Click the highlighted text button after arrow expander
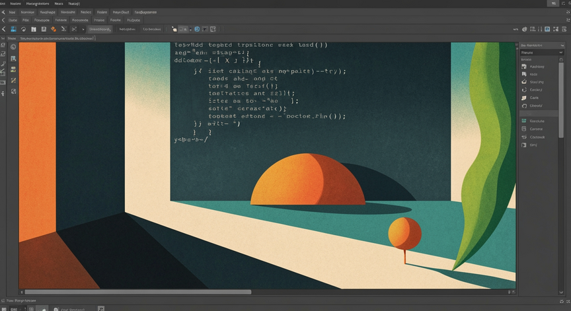 click(x=100, y=29)
